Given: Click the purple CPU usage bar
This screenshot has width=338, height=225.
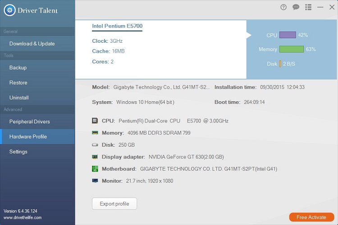Looking at the screenshot, I should pyautogui.click(x=288, y=35).
